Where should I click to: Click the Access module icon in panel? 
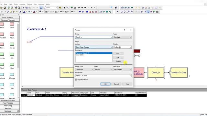[x=12, y=44]
